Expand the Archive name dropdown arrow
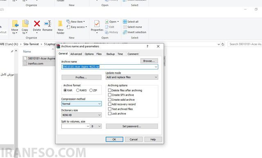This screenshot has height=158, width=262. pyautogui.click(x=156, y=67)
